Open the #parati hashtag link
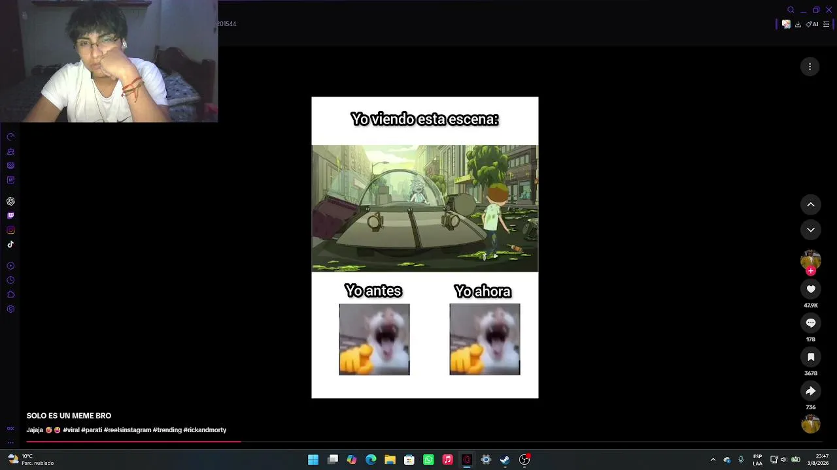The image size is (837, 470). (92, 430)
